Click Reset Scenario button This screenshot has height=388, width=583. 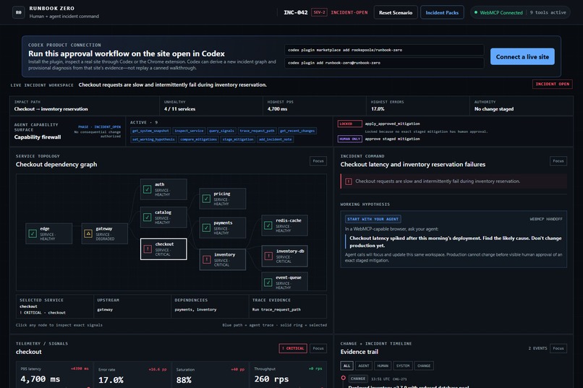pyautogui.click(x=396, y=12)
